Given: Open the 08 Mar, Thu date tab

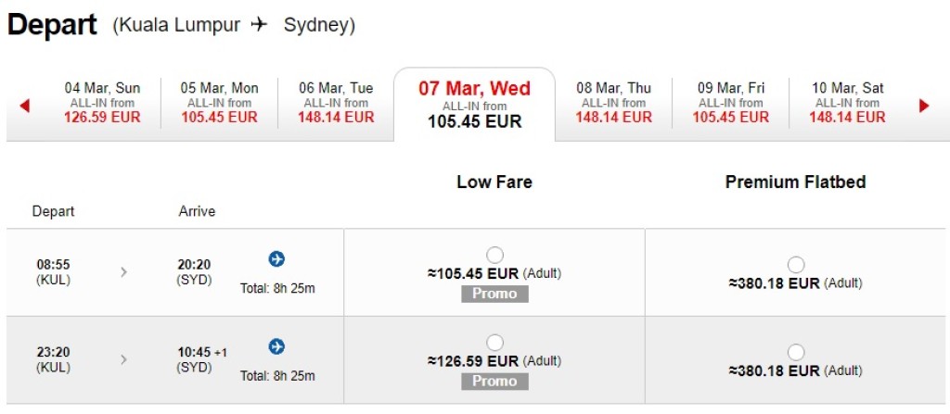Looking at the screenshot, I should [x=613, y=103].
